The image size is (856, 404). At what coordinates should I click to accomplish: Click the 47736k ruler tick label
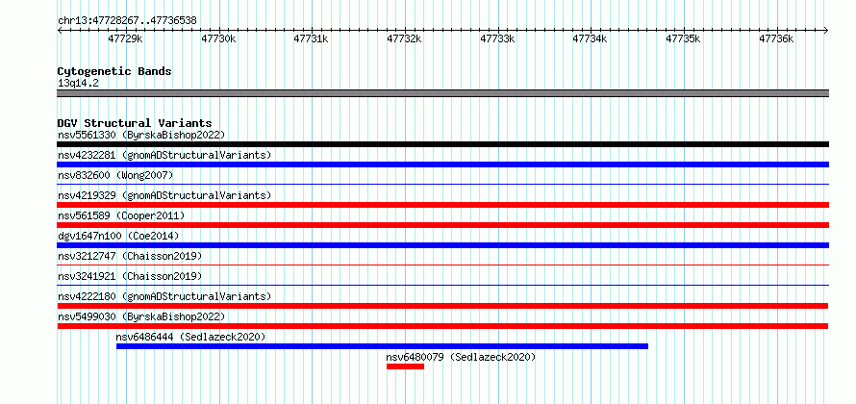(777, 38)
